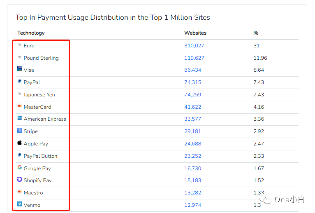Open Visa's 86,434 websites count
This screenshot has height=213, width=315.
(x=192, y=70)
